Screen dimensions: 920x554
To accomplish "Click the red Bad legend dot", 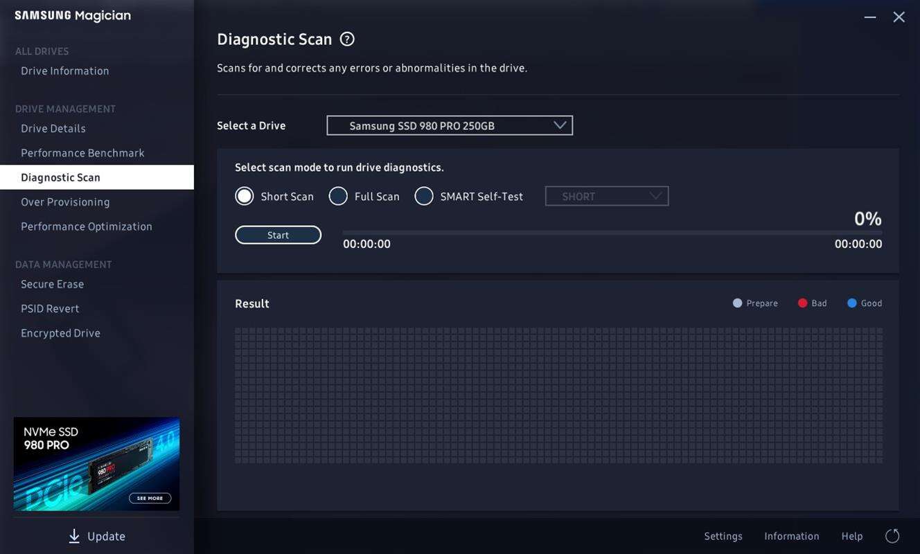I will 802,303.
